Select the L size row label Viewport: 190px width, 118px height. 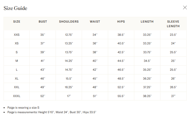(x=17, y=70)
